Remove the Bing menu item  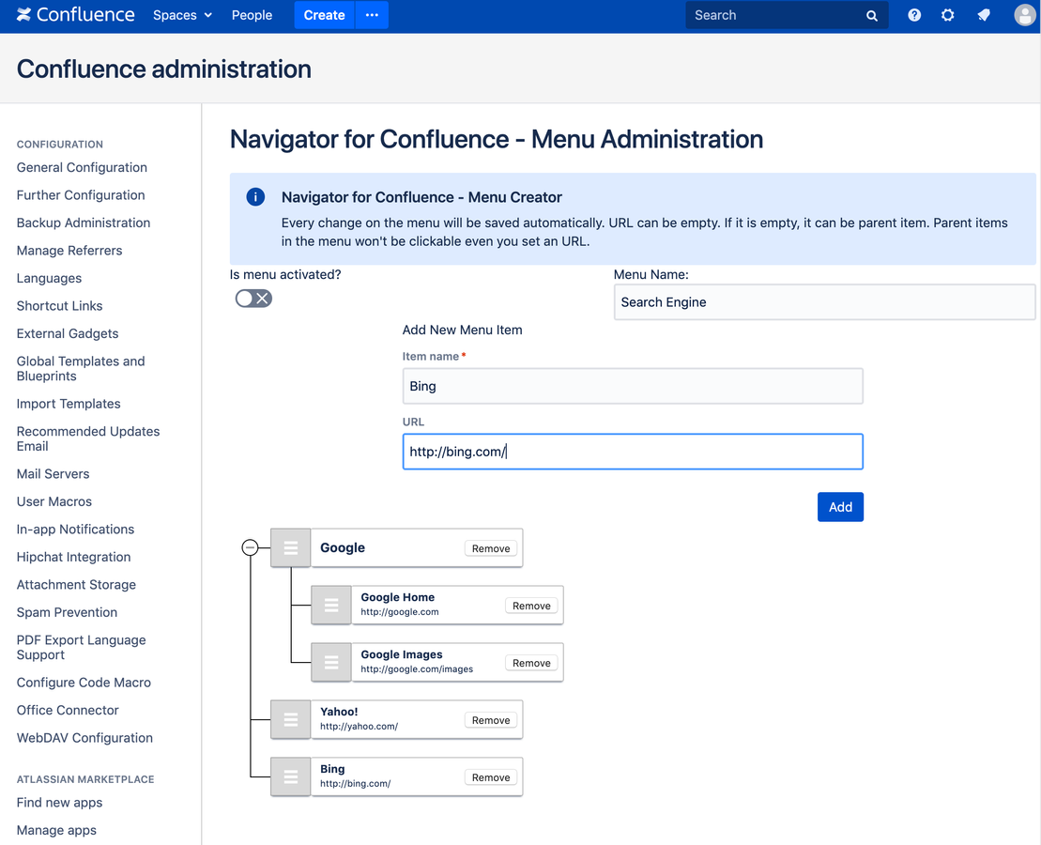coord(491,777)
